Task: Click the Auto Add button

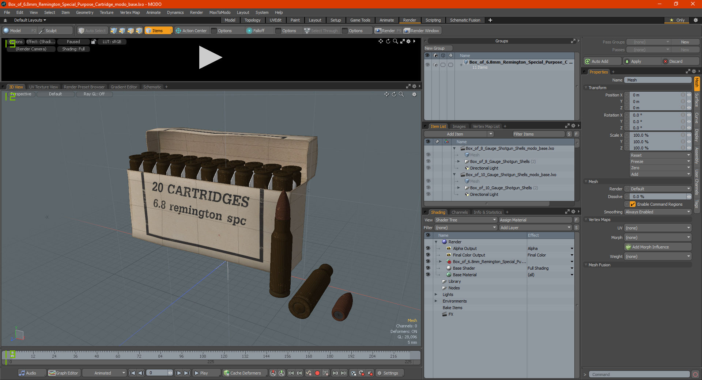Action: [602, 61]
